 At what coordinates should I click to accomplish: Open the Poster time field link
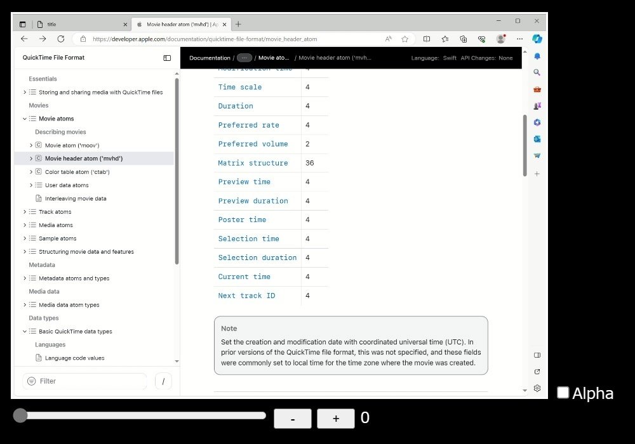pyautogui.click(x=242, y=219)
